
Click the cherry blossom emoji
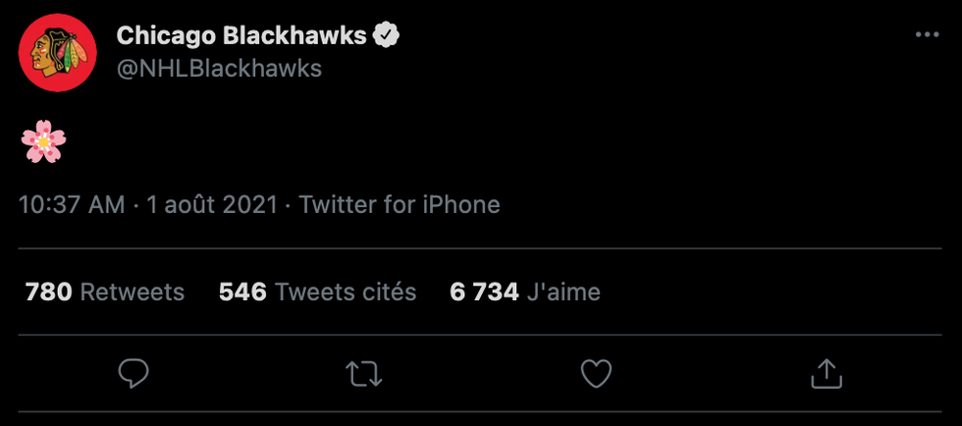(43, 144)
